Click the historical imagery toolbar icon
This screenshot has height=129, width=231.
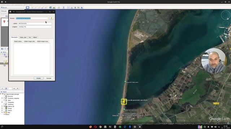(51, 7)
